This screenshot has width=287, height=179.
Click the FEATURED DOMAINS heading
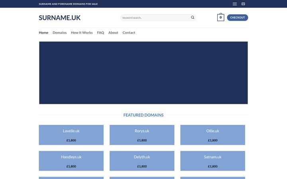(x=143, y=115)
